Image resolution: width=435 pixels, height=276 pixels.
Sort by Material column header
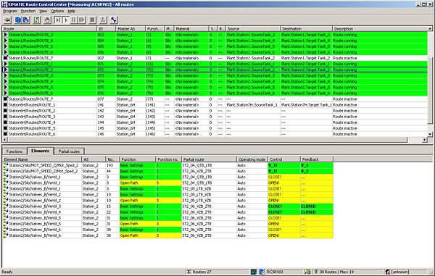tap(191, 29)
